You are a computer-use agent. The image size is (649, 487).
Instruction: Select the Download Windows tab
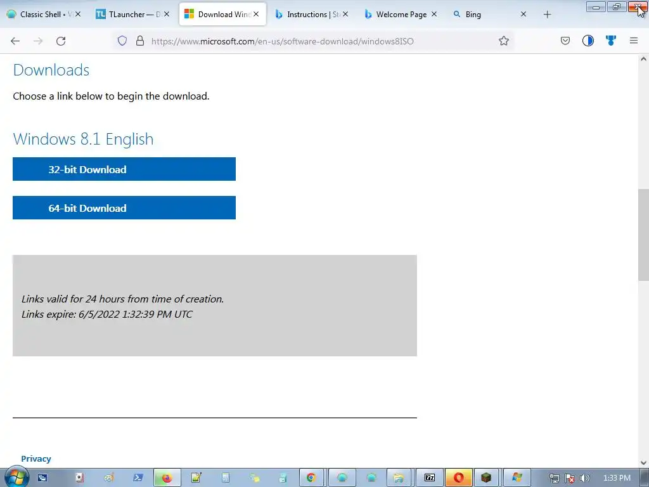pos(222,15)
